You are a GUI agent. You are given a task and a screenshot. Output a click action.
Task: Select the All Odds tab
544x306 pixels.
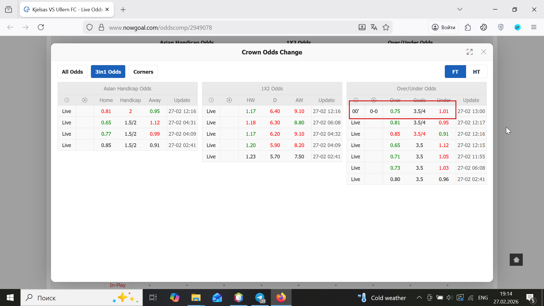click(x=72, y=72)
